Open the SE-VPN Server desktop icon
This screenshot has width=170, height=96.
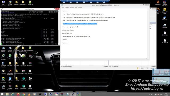(10, 3)
